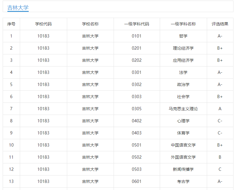Viewport: 237px width, 190px height.
Task: Click the B+ result for 社会学
Action: pyautogui.click(x=220, y=97)
